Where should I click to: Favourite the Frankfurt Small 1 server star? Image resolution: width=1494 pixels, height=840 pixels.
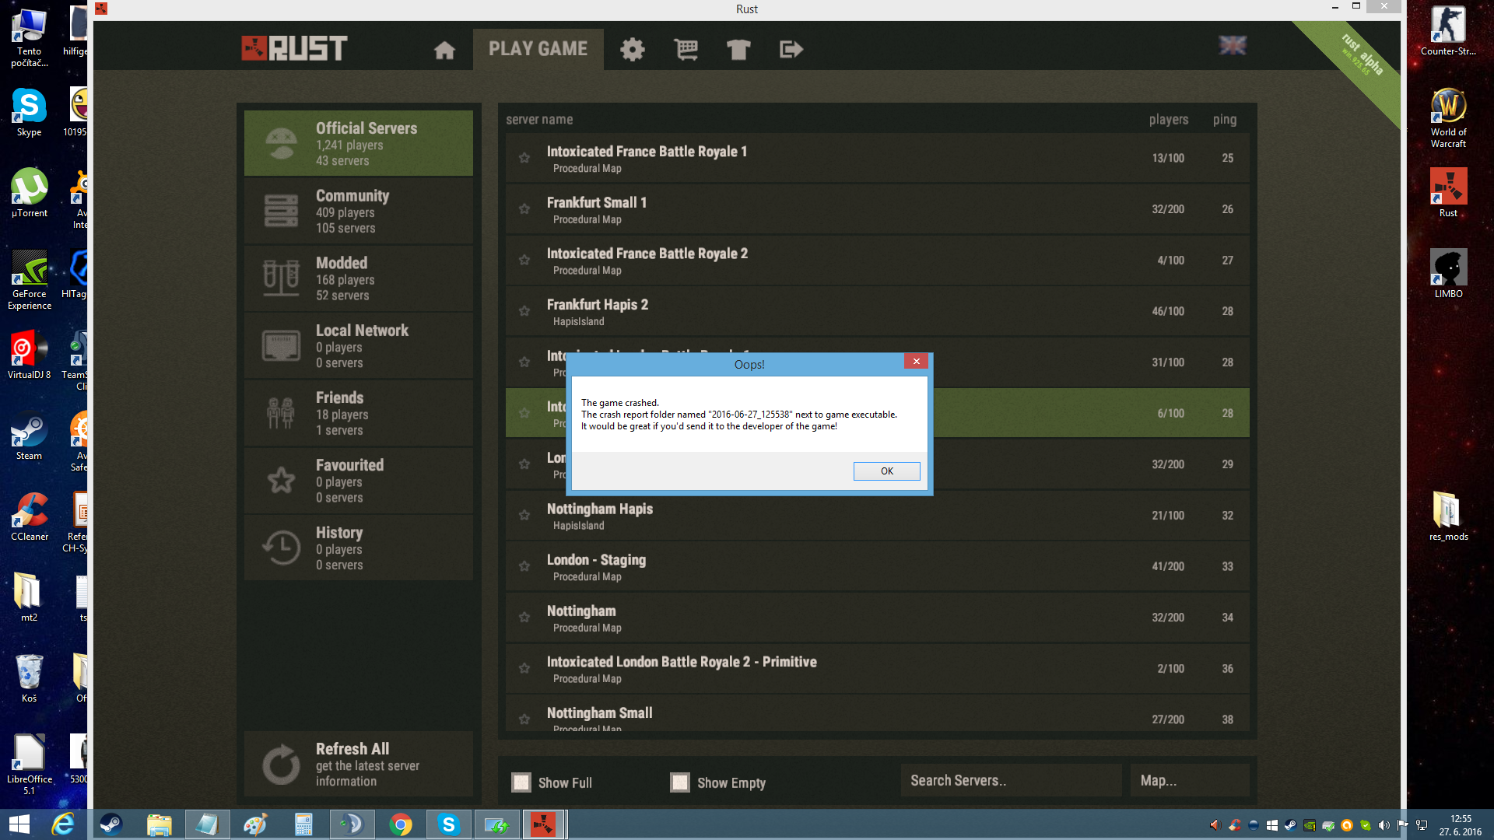tap(524, 209)
